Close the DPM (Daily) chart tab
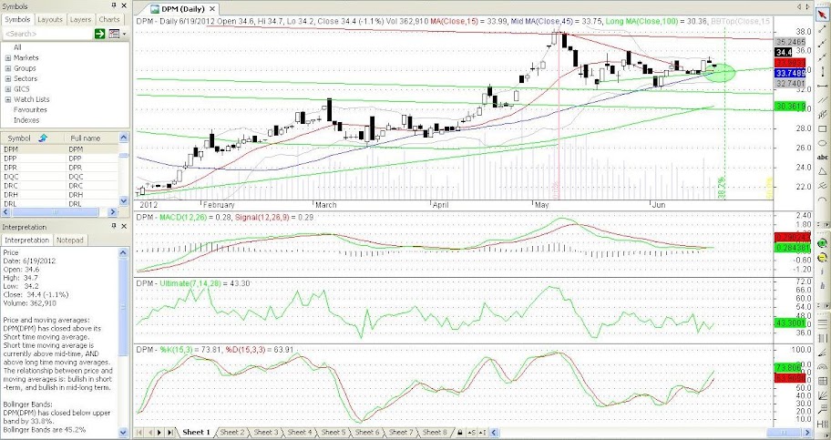831x440 pixels. point(212,9)
